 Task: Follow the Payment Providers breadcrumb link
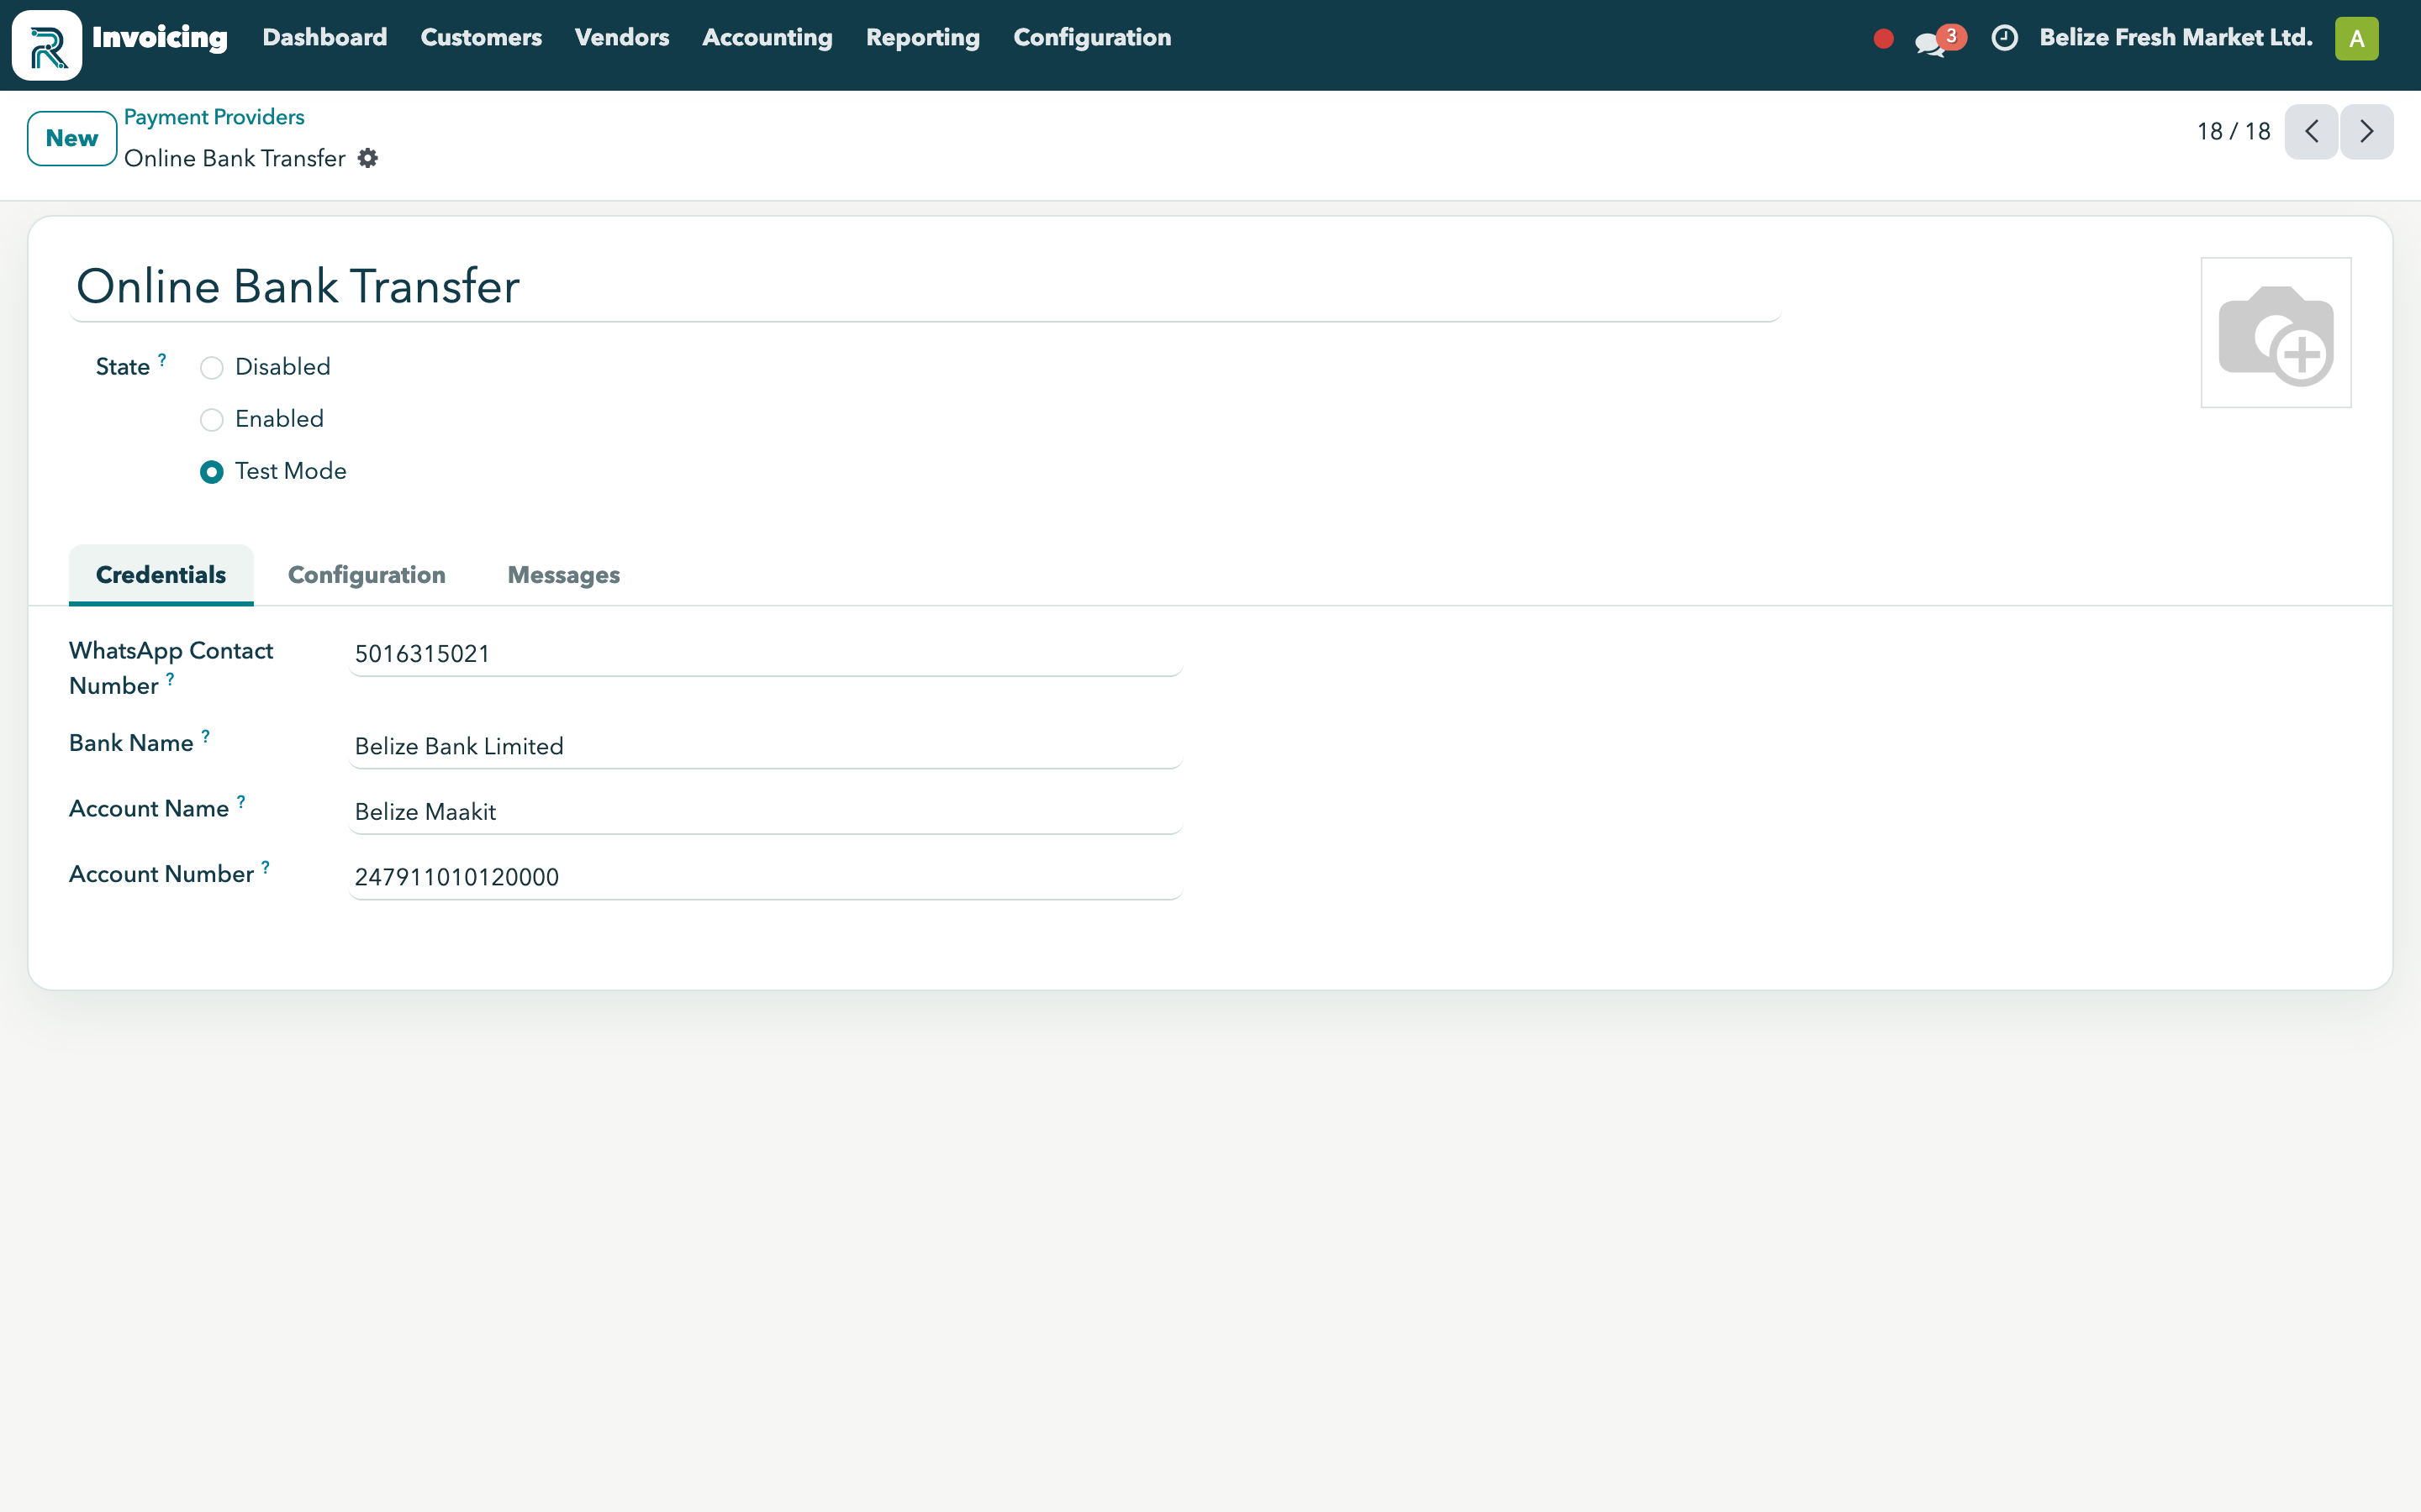pyautogui.click(x=214, y=117)
